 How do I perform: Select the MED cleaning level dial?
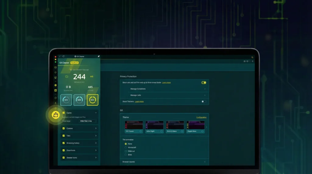tap(79, 100)
